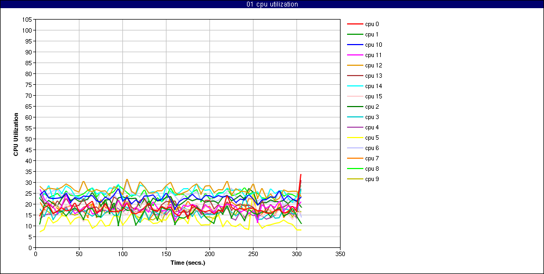This screenshot has height=274, width=544.
Task: Click the blue cpu 10 legend line
Action: click(355, 45)
